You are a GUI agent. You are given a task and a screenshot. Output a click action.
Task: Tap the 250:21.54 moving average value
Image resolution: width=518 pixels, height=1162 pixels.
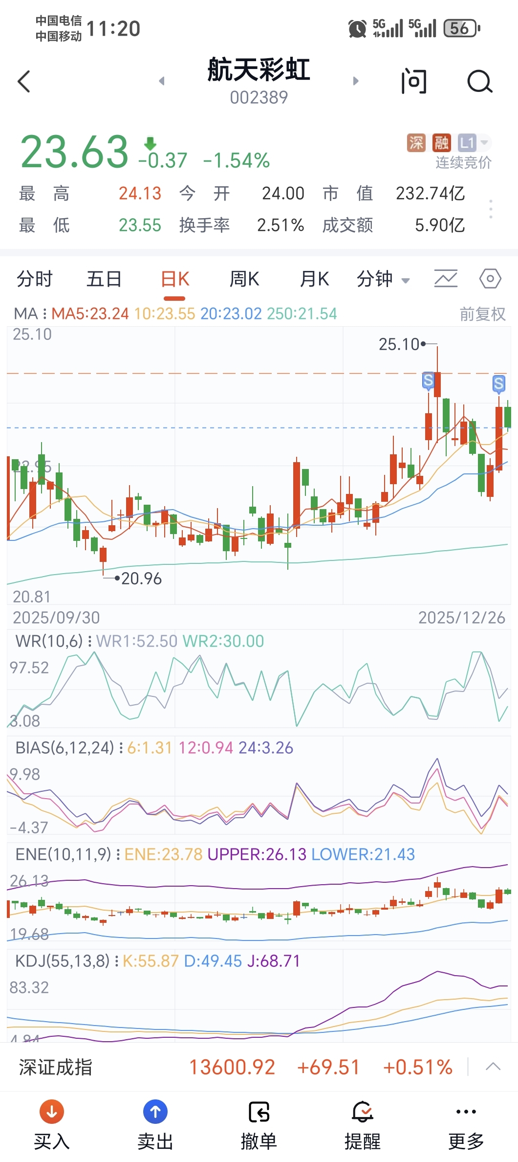[302, 313]
